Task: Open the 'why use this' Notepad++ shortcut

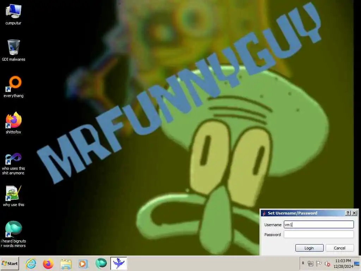Action: [13, 196]
